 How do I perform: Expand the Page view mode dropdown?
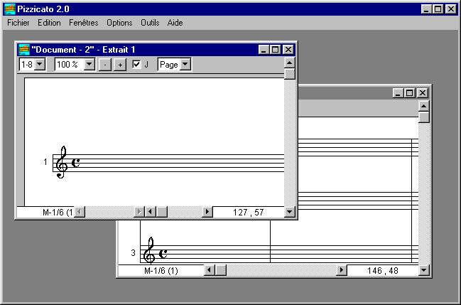pos(185,64)
